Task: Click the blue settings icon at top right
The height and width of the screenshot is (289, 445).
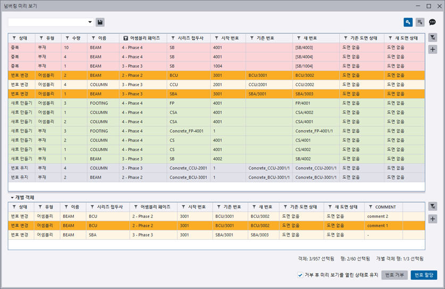Action: (408, 22)
